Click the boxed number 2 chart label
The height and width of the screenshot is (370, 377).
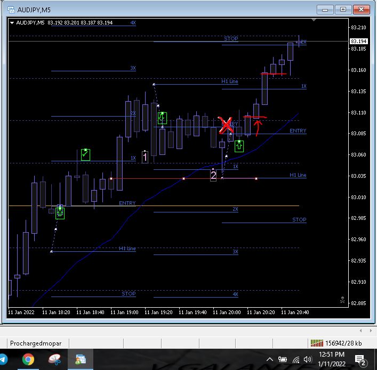213,175
